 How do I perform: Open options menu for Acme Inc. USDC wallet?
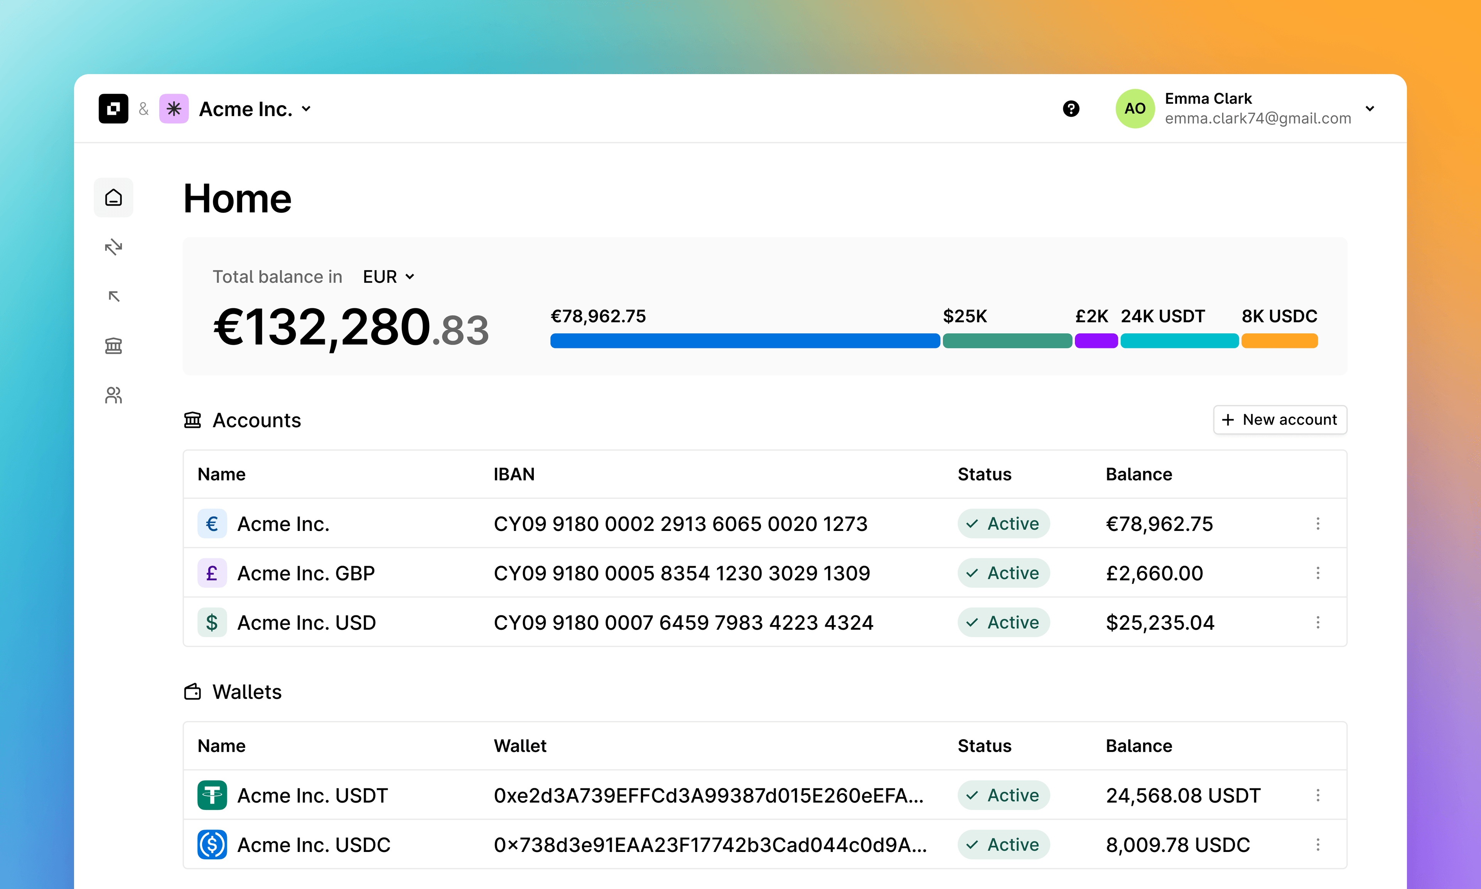1317,845
